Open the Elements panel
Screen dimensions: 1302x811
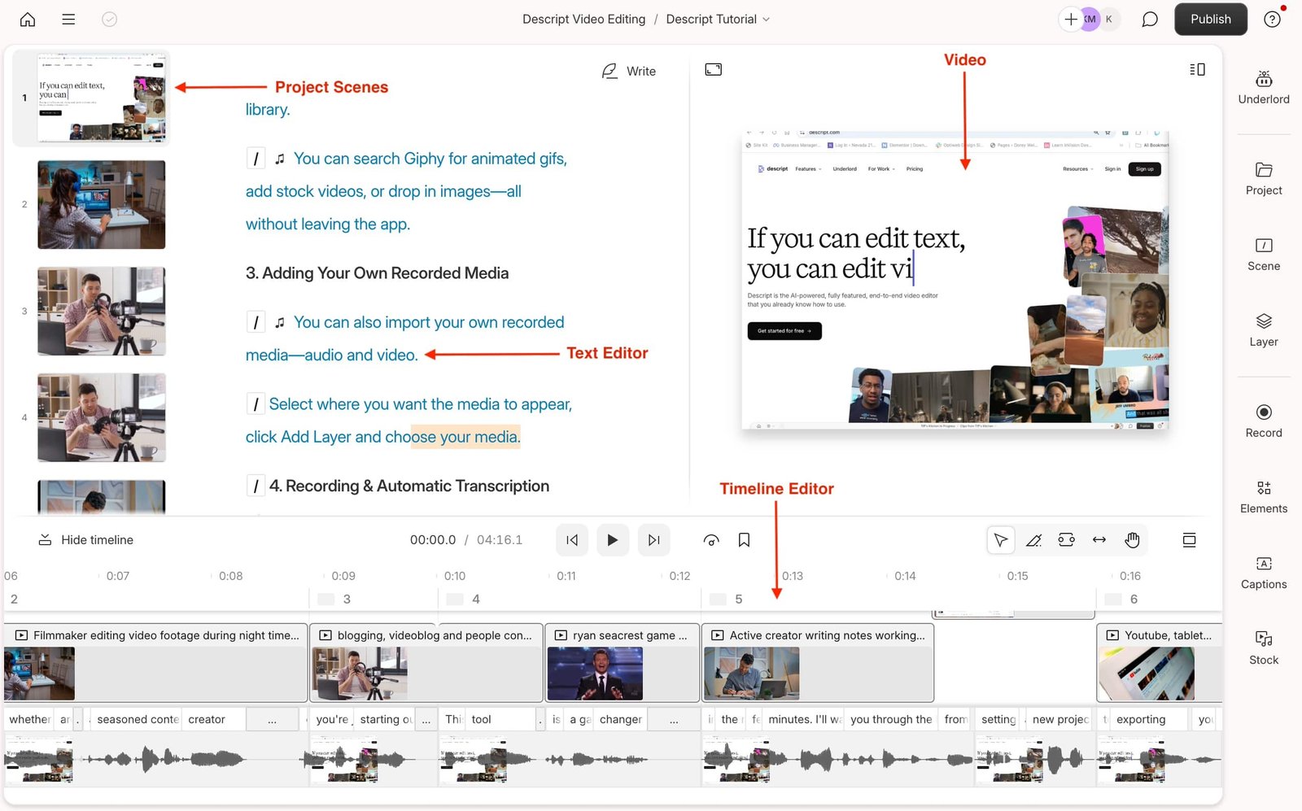pos(1263,497)
